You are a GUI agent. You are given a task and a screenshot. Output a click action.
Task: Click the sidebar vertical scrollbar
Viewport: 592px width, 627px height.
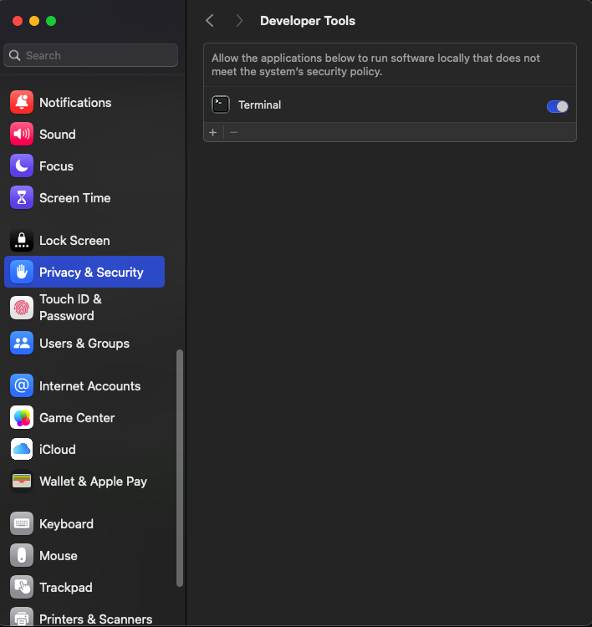(x=180, y=468)
